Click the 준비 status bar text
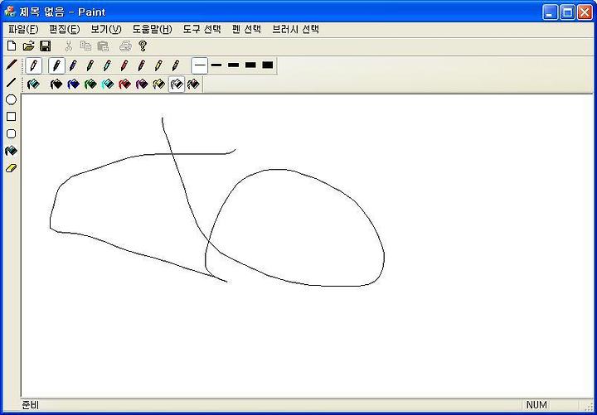Viewport: 597px width, 415px height. coord(31,405)
